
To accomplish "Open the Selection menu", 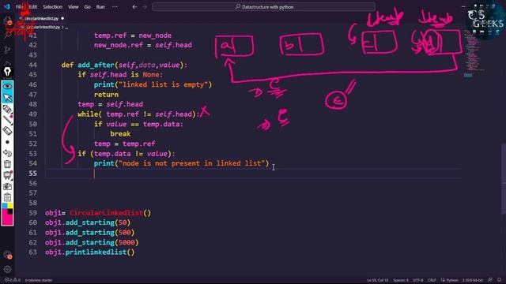I will pyautogui.click(x=53, y=7).
